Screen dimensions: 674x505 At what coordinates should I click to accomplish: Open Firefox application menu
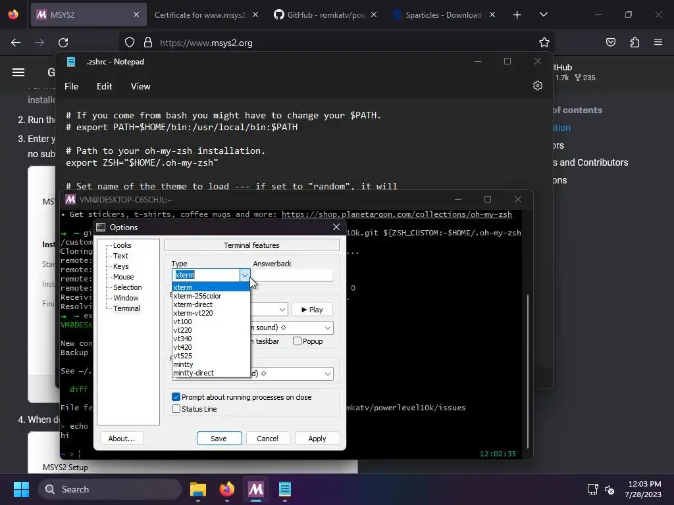658,42
